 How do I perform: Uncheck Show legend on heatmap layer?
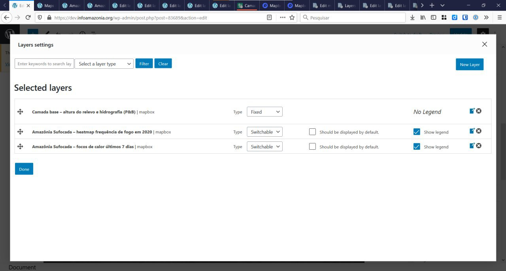coord(417,131)
